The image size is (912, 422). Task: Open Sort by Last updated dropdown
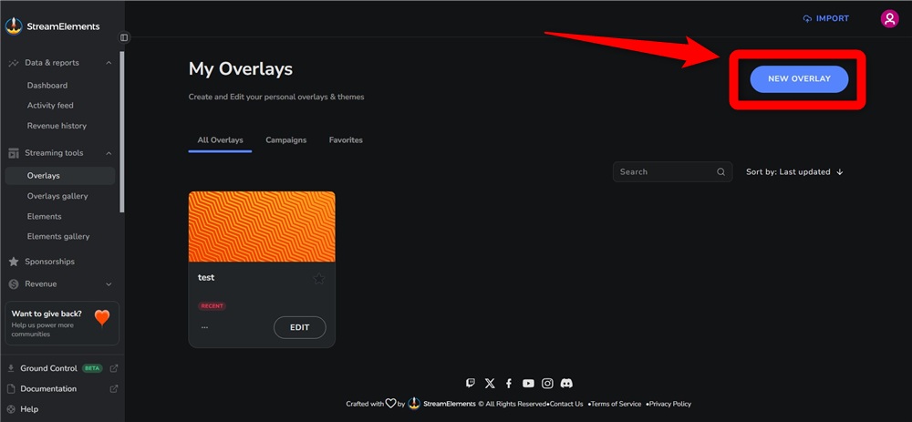794,172
